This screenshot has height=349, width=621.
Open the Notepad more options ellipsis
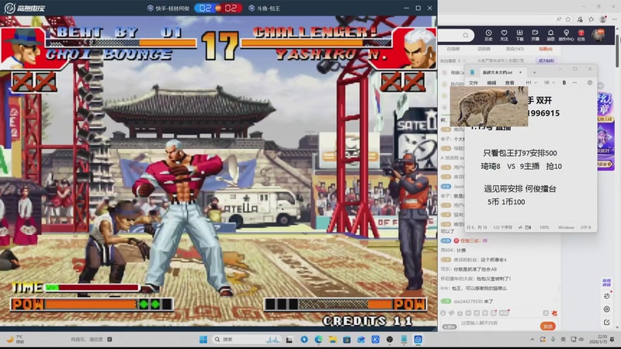[x=574, y=83]
